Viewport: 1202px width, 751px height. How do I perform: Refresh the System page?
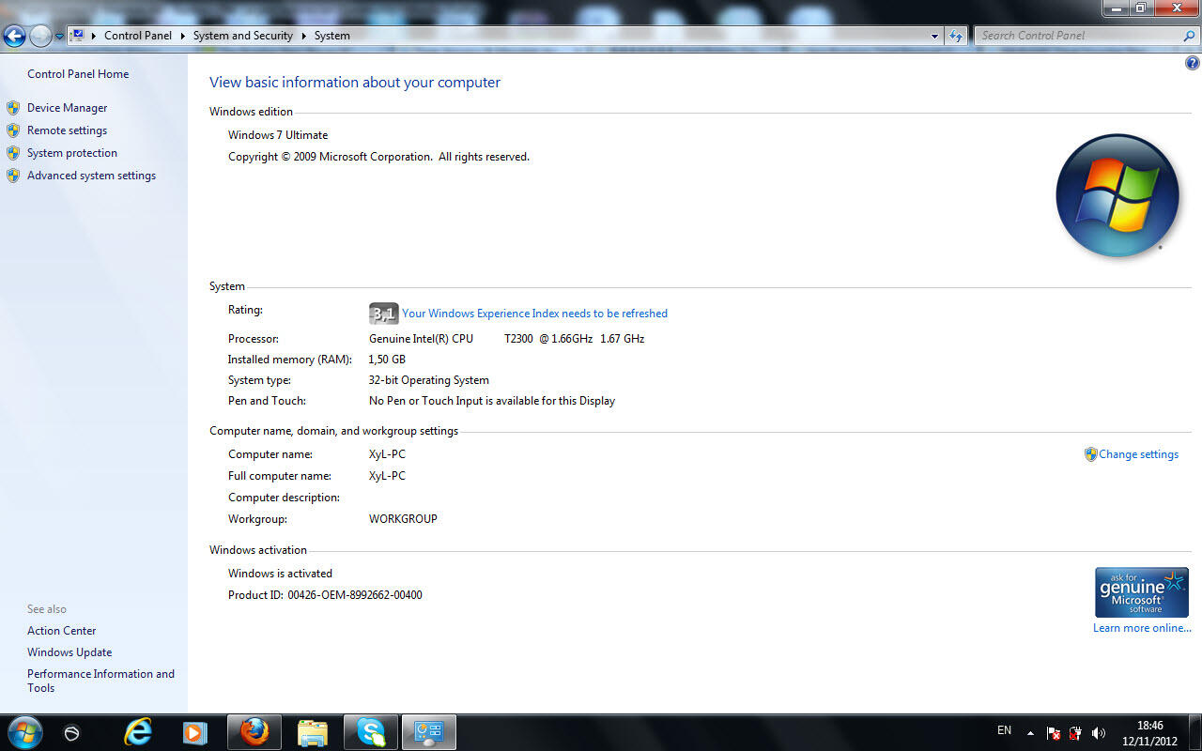tap(956, 36)
